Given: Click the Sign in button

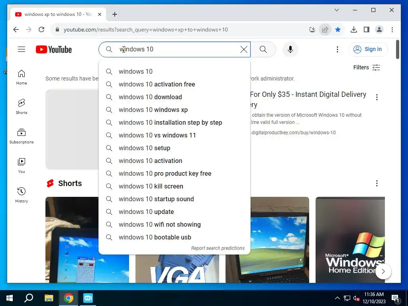Looking at the screenshot, I should (368, 49).
